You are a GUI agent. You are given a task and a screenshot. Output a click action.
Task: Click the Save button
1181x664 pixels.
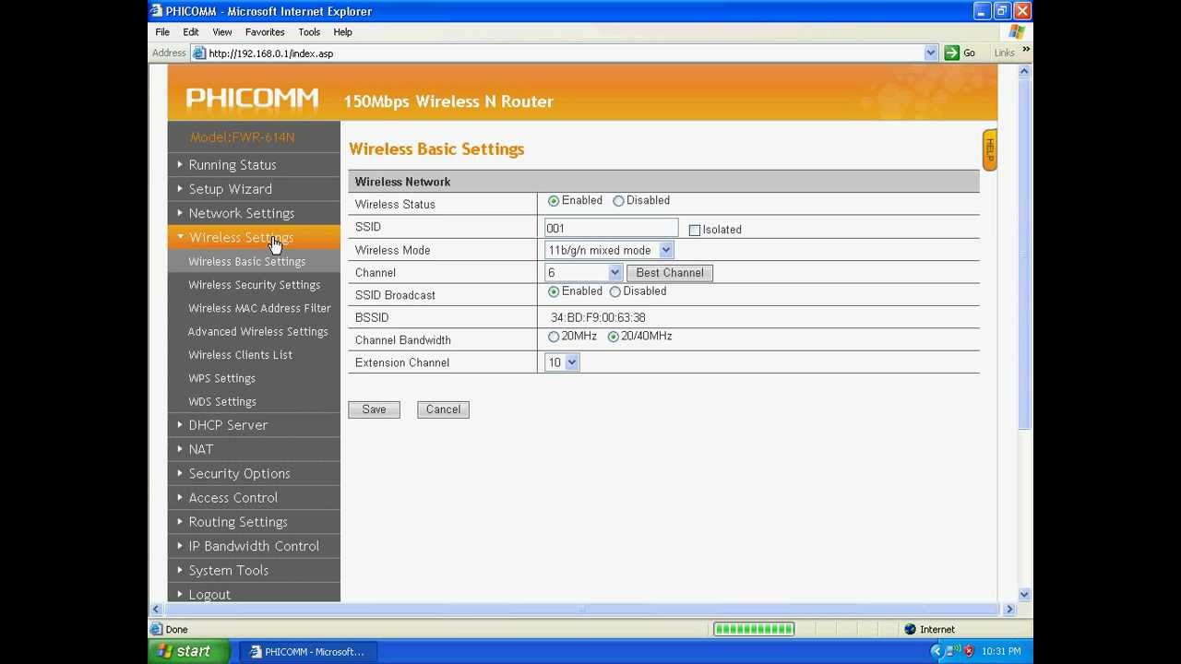374,409
